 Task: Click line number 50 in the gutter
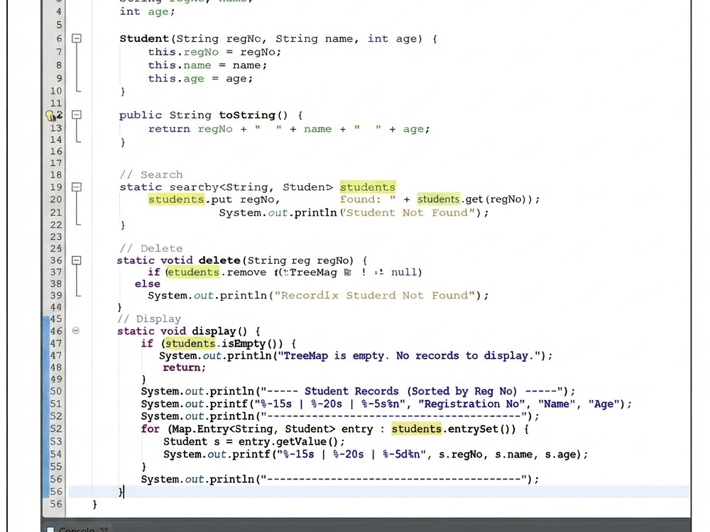coord(55,391)
